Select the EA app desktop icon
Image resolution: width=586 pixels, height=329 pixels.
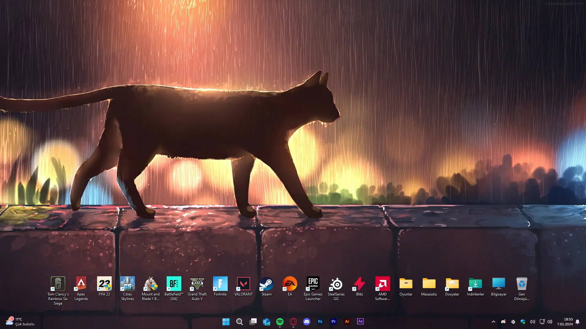tap(290, 286)
